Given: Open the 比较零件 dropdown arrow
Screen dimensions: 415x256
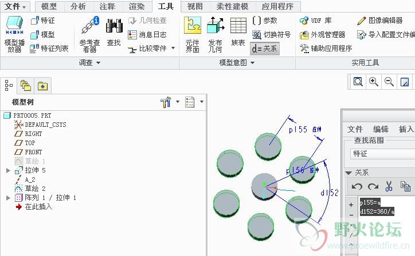Looking at the screenshot, I should [x=173, y=48].
